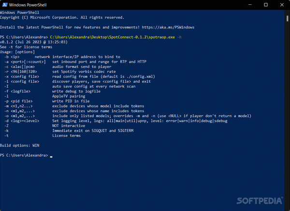Click the PowerShell icon in title bar
Viewport: 290px width, 211px height.
(x=5, y=5)
